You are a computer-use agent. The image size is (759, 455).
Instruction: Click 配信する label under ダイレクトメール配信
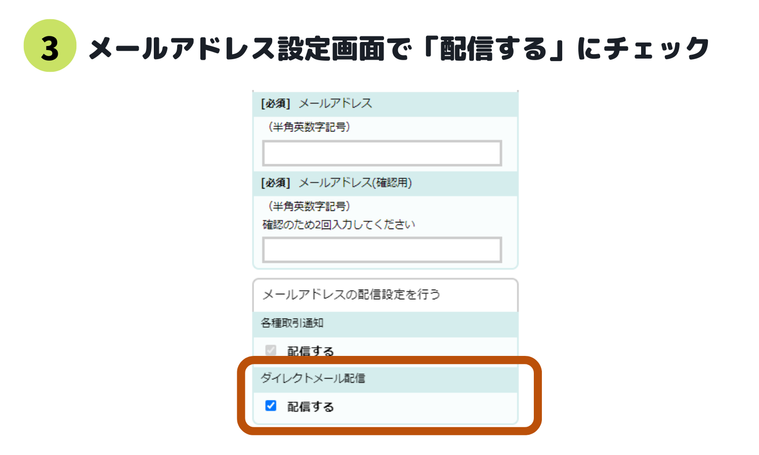311,406
